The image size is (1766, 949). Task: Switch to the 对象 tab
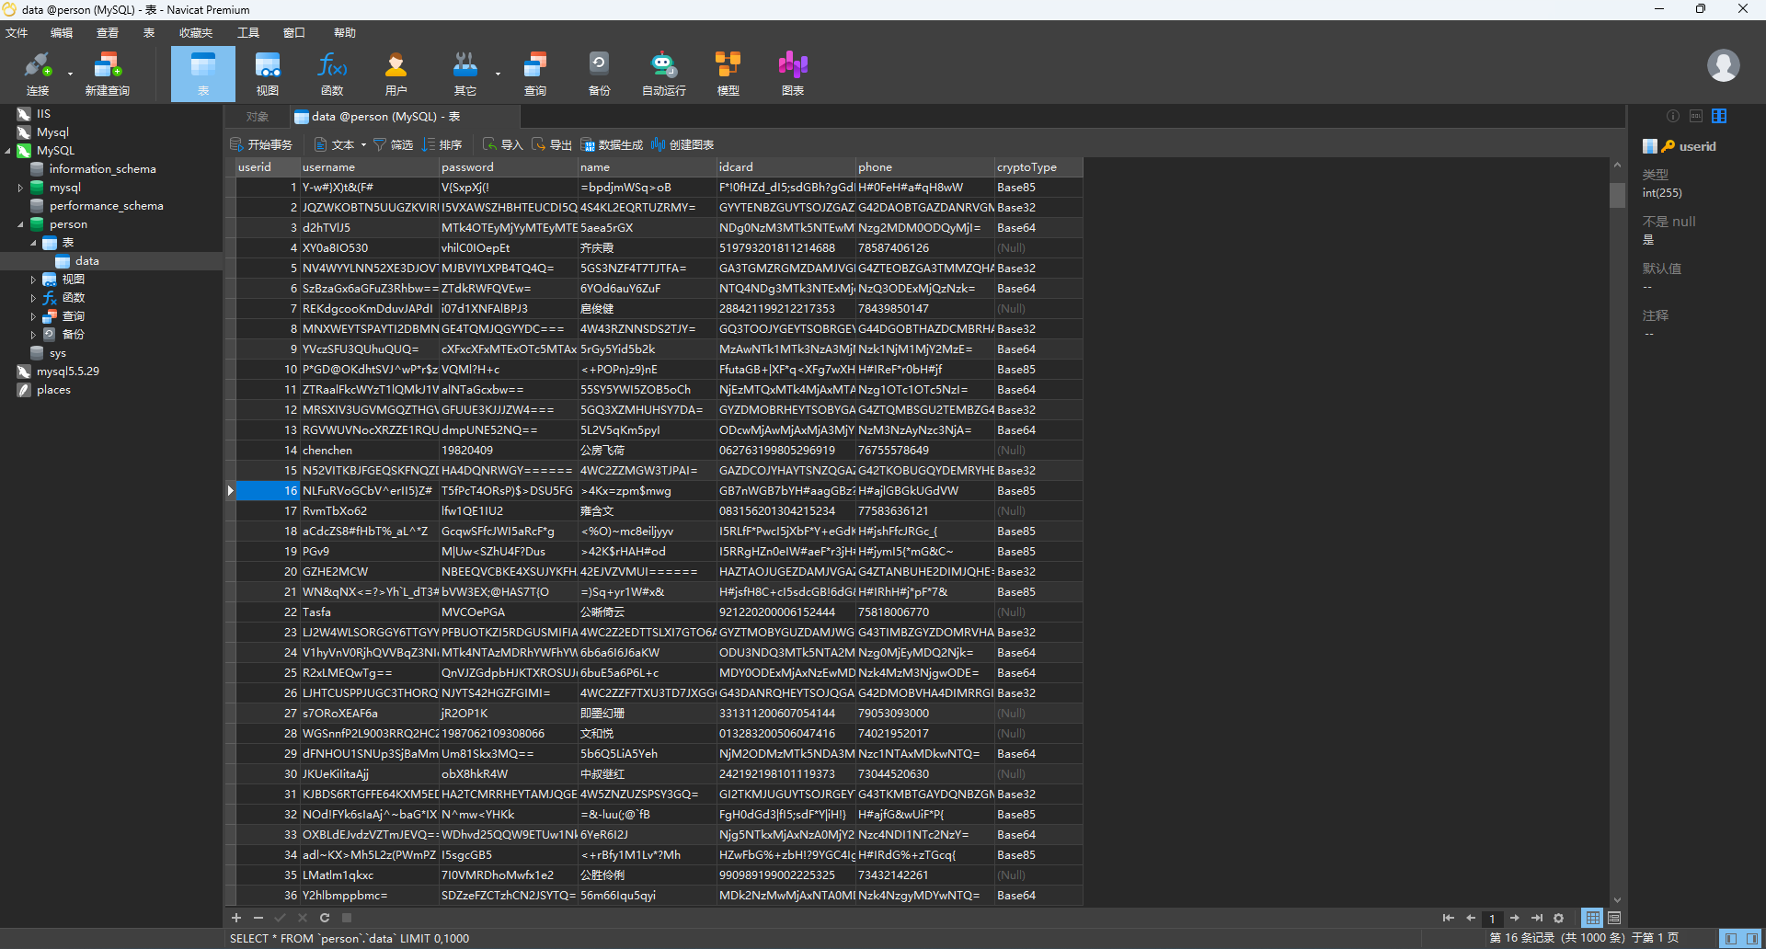pyautogui.click(x=258, y=117)
